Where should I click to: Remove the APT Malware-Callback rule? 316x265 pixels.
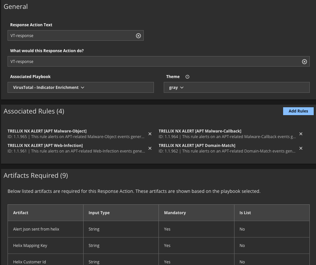point(301,134)
